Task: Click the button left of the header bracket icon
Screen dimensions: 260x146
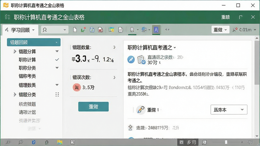Action: (225, 17)
